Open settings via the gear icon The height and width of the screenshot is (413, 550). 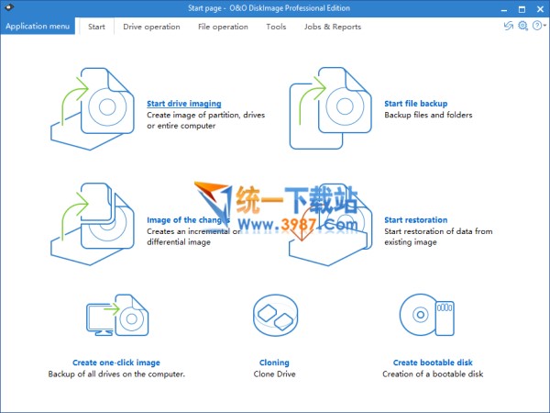click(x=522, y=27)
